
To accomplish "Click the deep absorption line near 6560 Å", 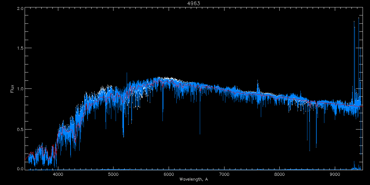I will tap(200, 111).
